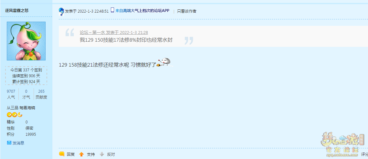Image resolution: width=368 pixels, height=159 pixels.
Task: Click 发消息 to send a message
Action: (x=18, y=143)
